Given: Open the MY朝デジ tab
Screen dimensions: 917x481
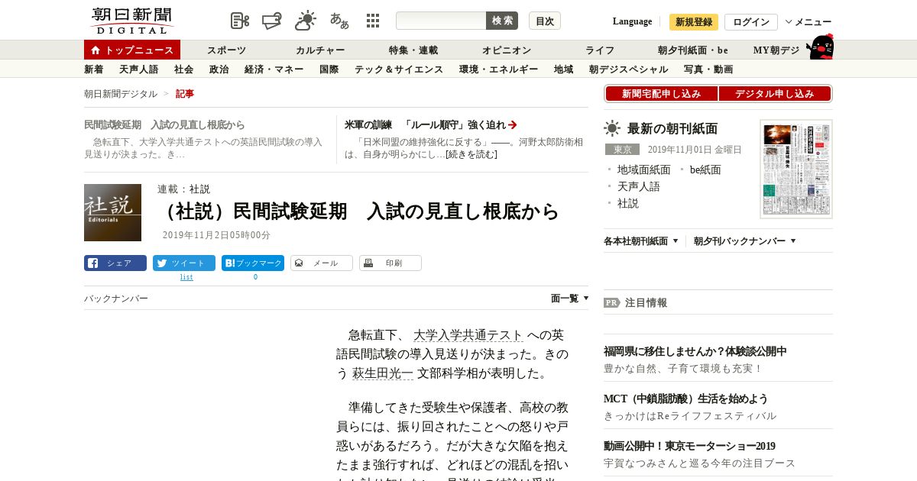Looking at the screenshot, I should [776, 50].
